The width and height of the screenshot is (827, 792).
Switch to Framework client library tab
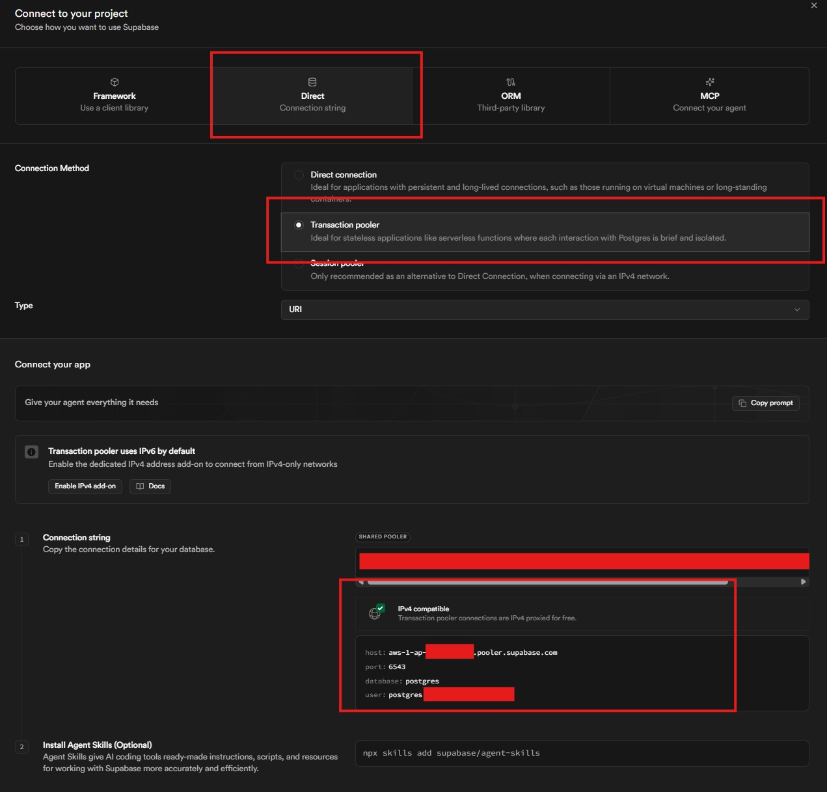tap(115, 96)
